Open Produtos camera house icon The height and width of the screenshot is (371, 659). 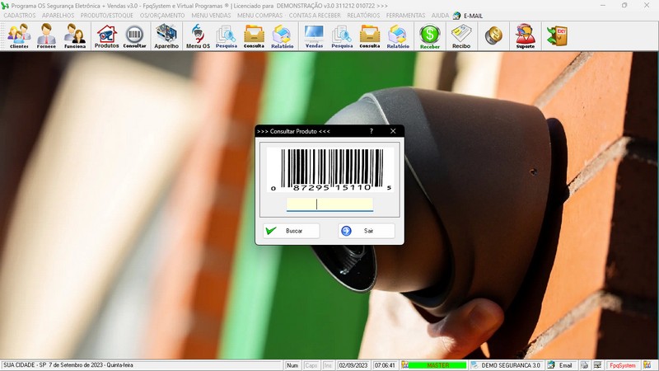[106, 36]
